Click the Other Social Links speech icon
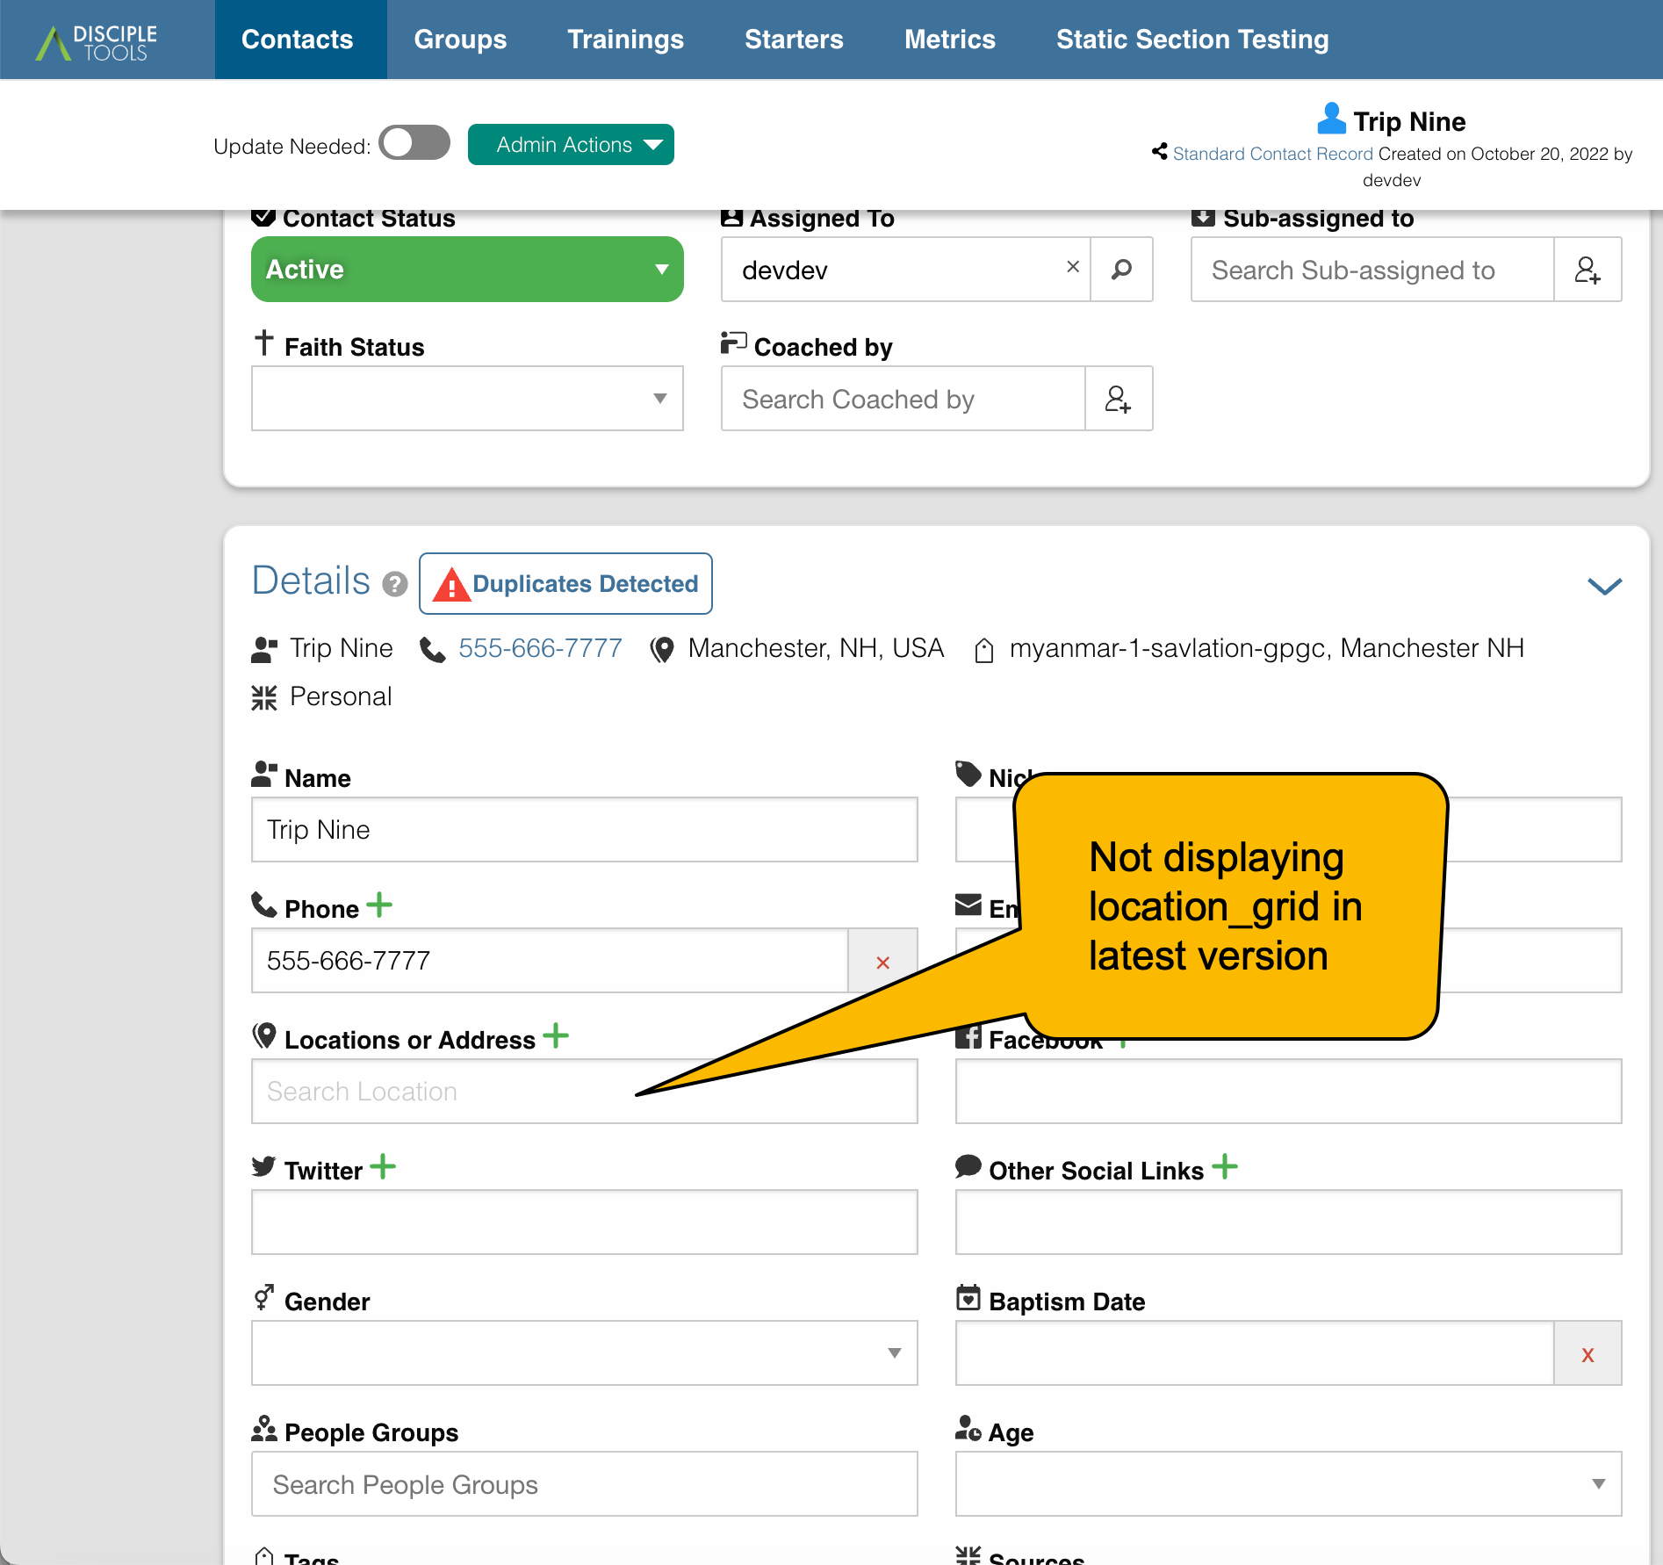 pos(968,1165)
